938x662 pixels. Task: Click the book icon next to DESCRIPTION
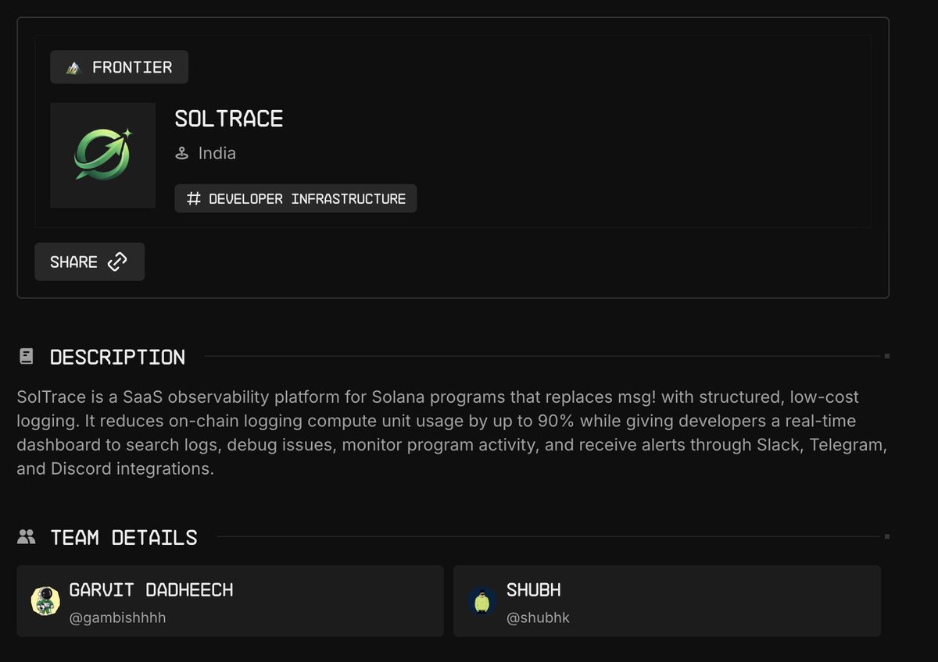click(27, 357)
